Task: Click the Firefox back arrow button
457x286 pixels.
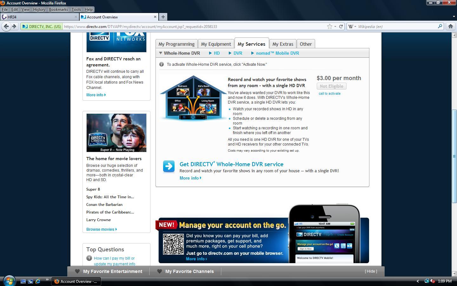Action: 6,26
